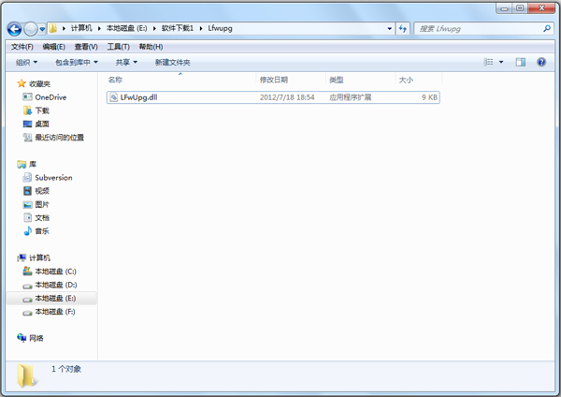The height and width of the screenshot is (397, 561).
Task: Click in the search Lfwupg box
Action: pyautogui.click(x=477, y=29)
